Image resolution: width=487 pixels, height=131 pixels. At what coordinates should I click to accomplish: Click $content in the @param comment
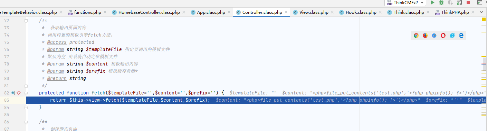tap(97, 64)
